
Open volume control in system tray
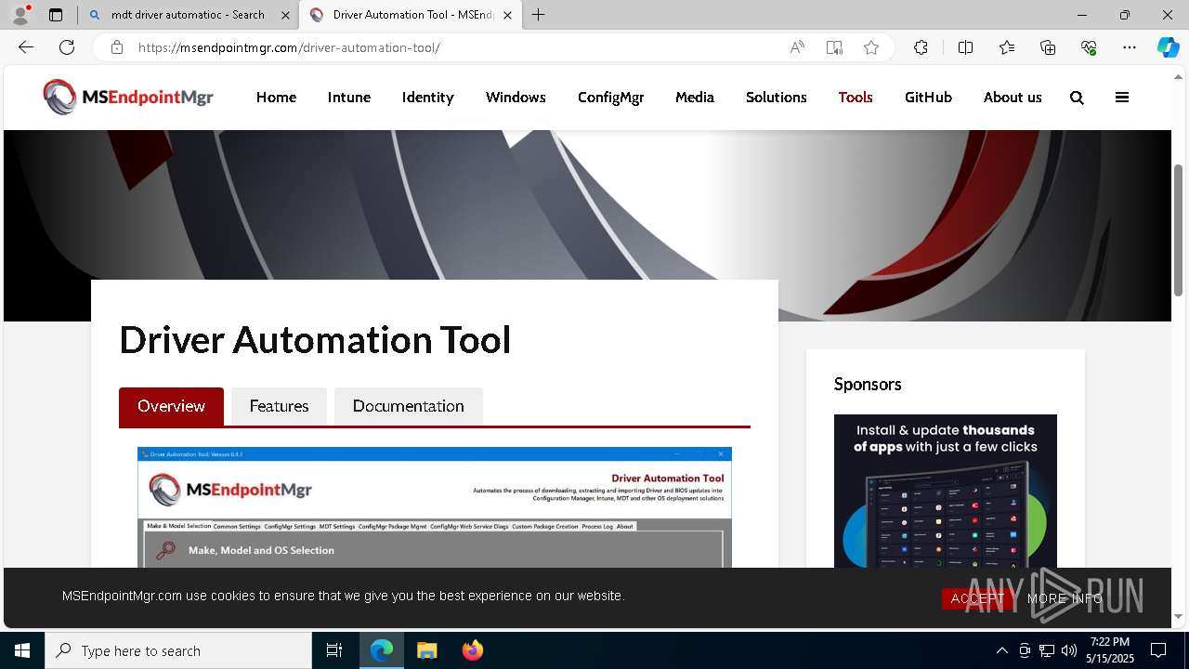[1069, 650]
